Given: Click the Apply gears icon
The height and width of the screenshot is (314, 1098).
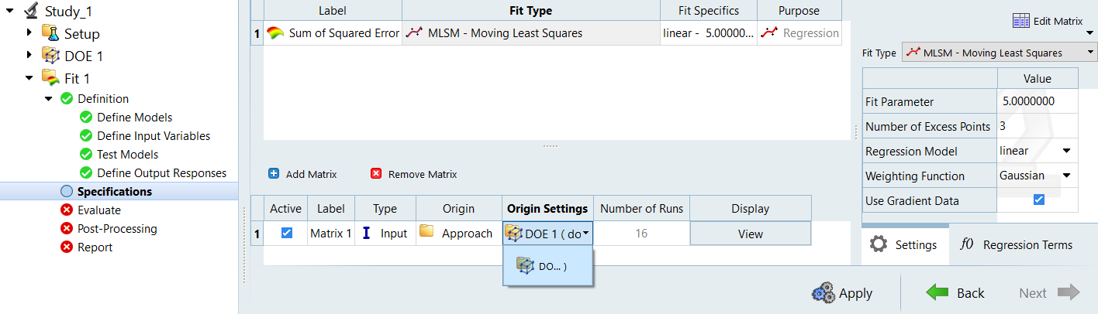Looking at the screenshot, I should click(x=823, y=293).
